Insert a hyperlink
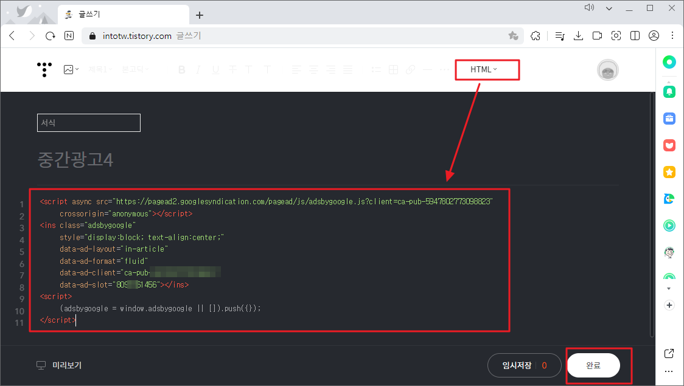This screenshot has width=684, height=386. (x=411, y=70)
